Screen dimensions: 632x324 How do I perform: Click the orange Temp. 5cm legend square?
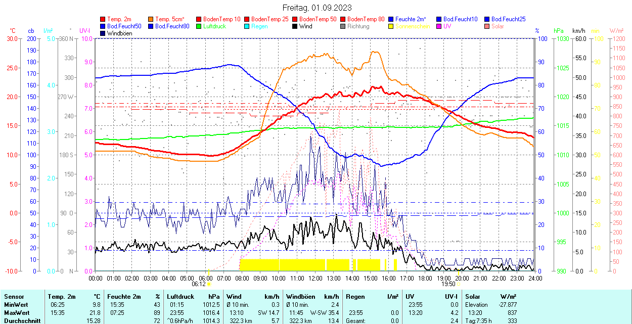[x=151, y=19]
